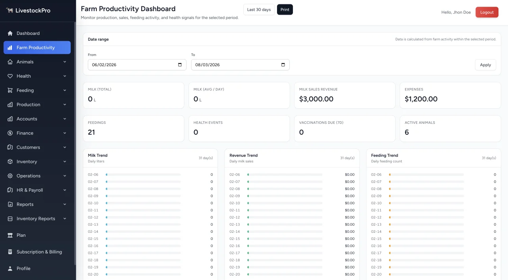Image resolution: width=508 pixels, height=280 pixels.
Task: Click the $3,000.00 milk sales revenue value
Action: [316, 99]
